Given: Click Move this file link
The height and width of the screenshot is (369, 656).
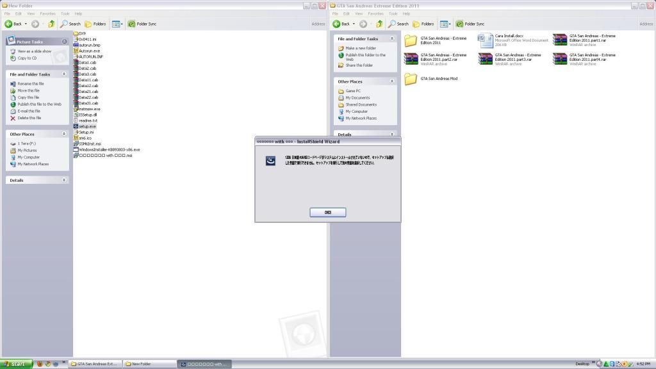Looking at the screenshot, I should click(x=28, y=90).
